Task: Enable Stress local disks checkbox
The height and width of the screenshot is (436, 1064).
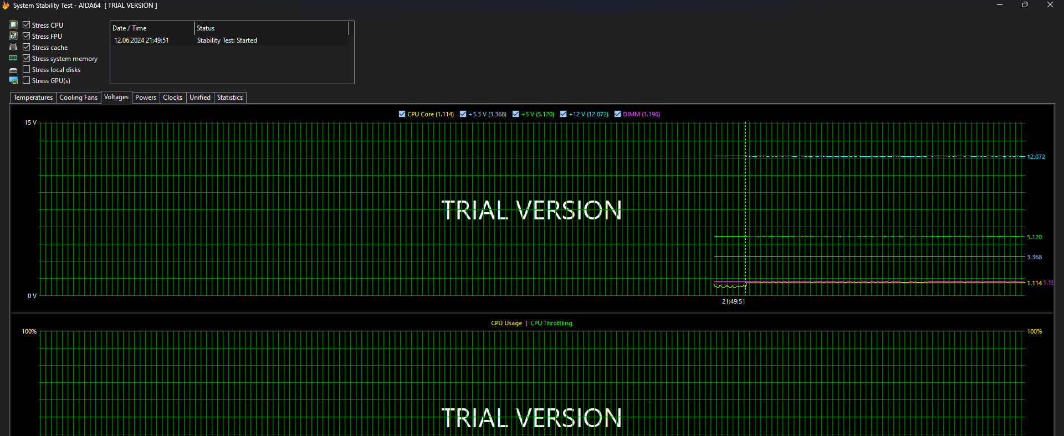Action: (26, 69)
